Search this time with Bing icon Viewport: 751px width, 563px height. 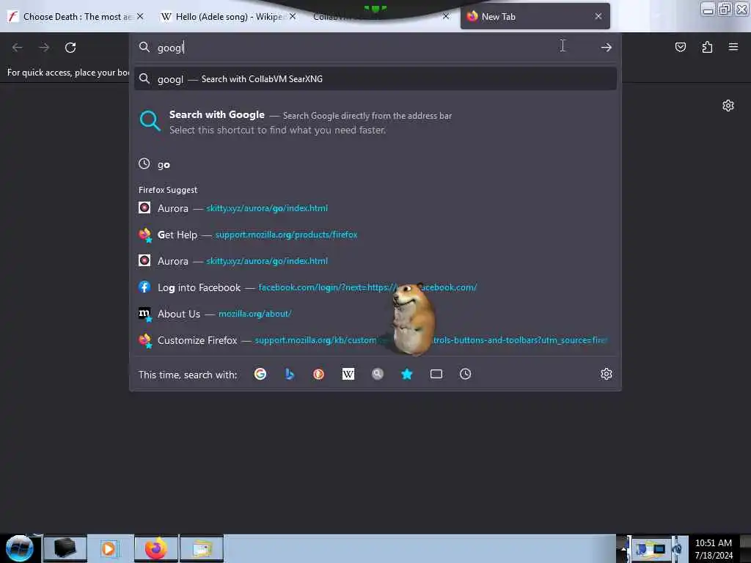pyautogui.click(x=289, y=374)
